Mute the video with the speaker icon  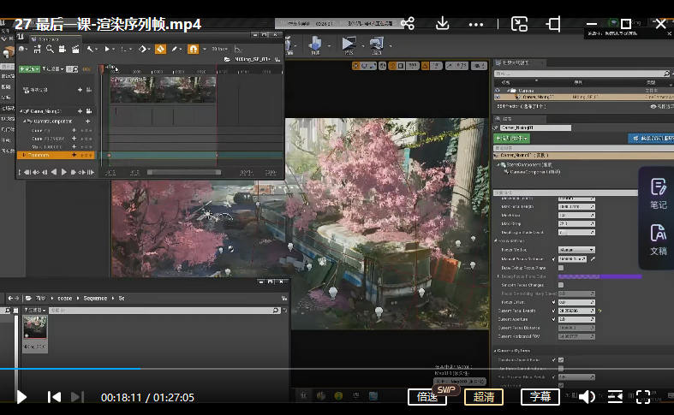[x=587, y=396]
